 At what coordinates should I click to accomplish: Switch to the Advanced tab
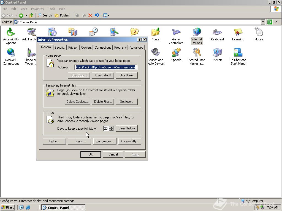pyautogui.click(x=136, y=48)
